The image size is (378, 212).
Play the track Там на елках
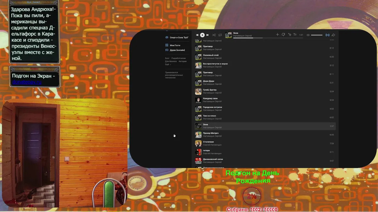pos(265,117)
